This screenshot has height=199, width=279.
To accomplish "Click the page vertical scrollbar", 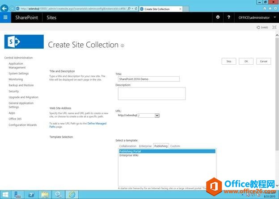I will point(277,94).
